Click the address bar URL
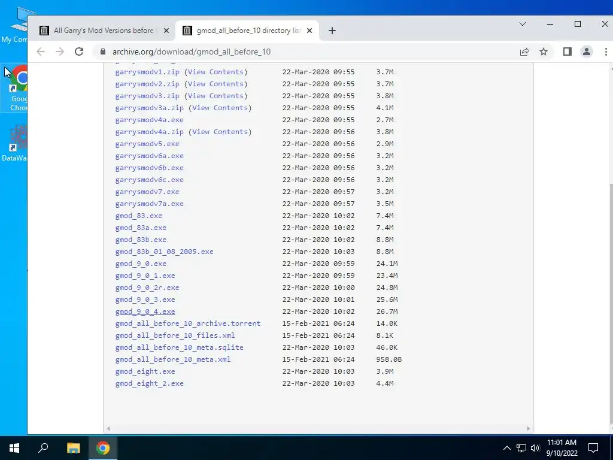The image size is (613, 460). (x=192, y=52)
